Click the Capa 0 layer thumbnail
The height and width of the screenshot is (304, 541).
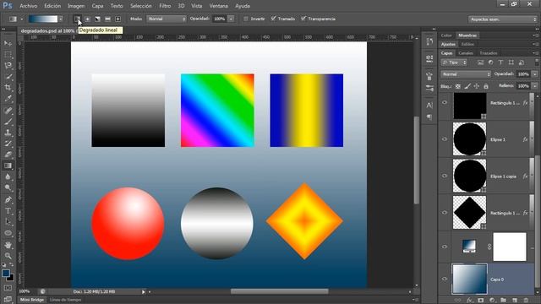coord(470,279)
